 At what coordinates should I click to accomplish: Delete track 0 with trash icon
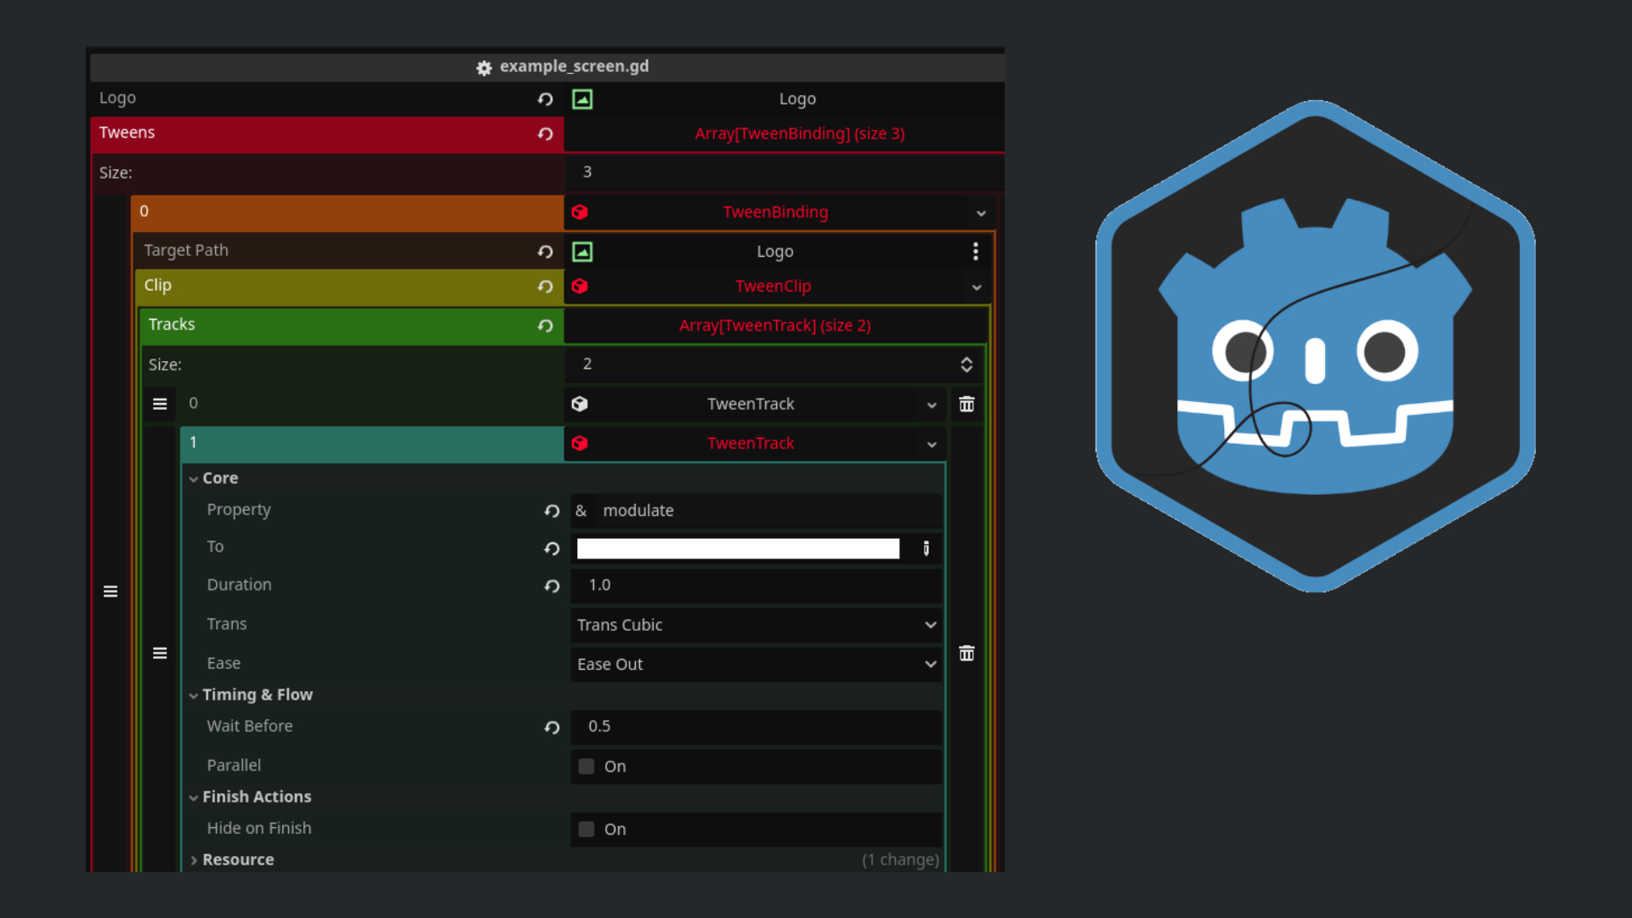(x=966, y=404)
